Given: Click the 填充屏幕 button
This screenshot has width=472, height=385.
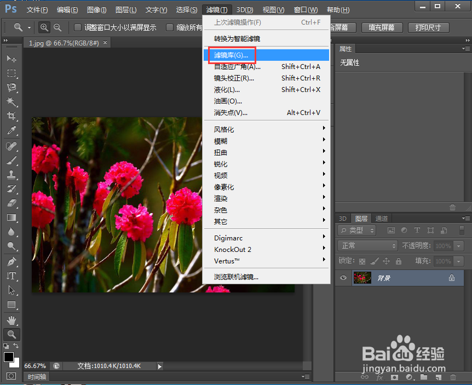Looking at the screenshot, I should pos(382,27).
